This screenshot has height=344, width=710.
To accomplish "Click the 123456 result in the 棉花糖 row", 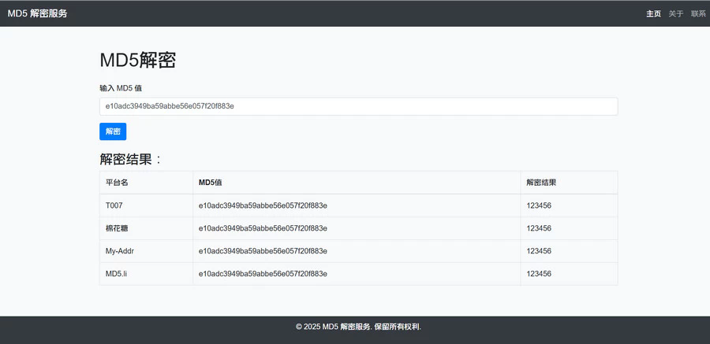I will [539, 228].
